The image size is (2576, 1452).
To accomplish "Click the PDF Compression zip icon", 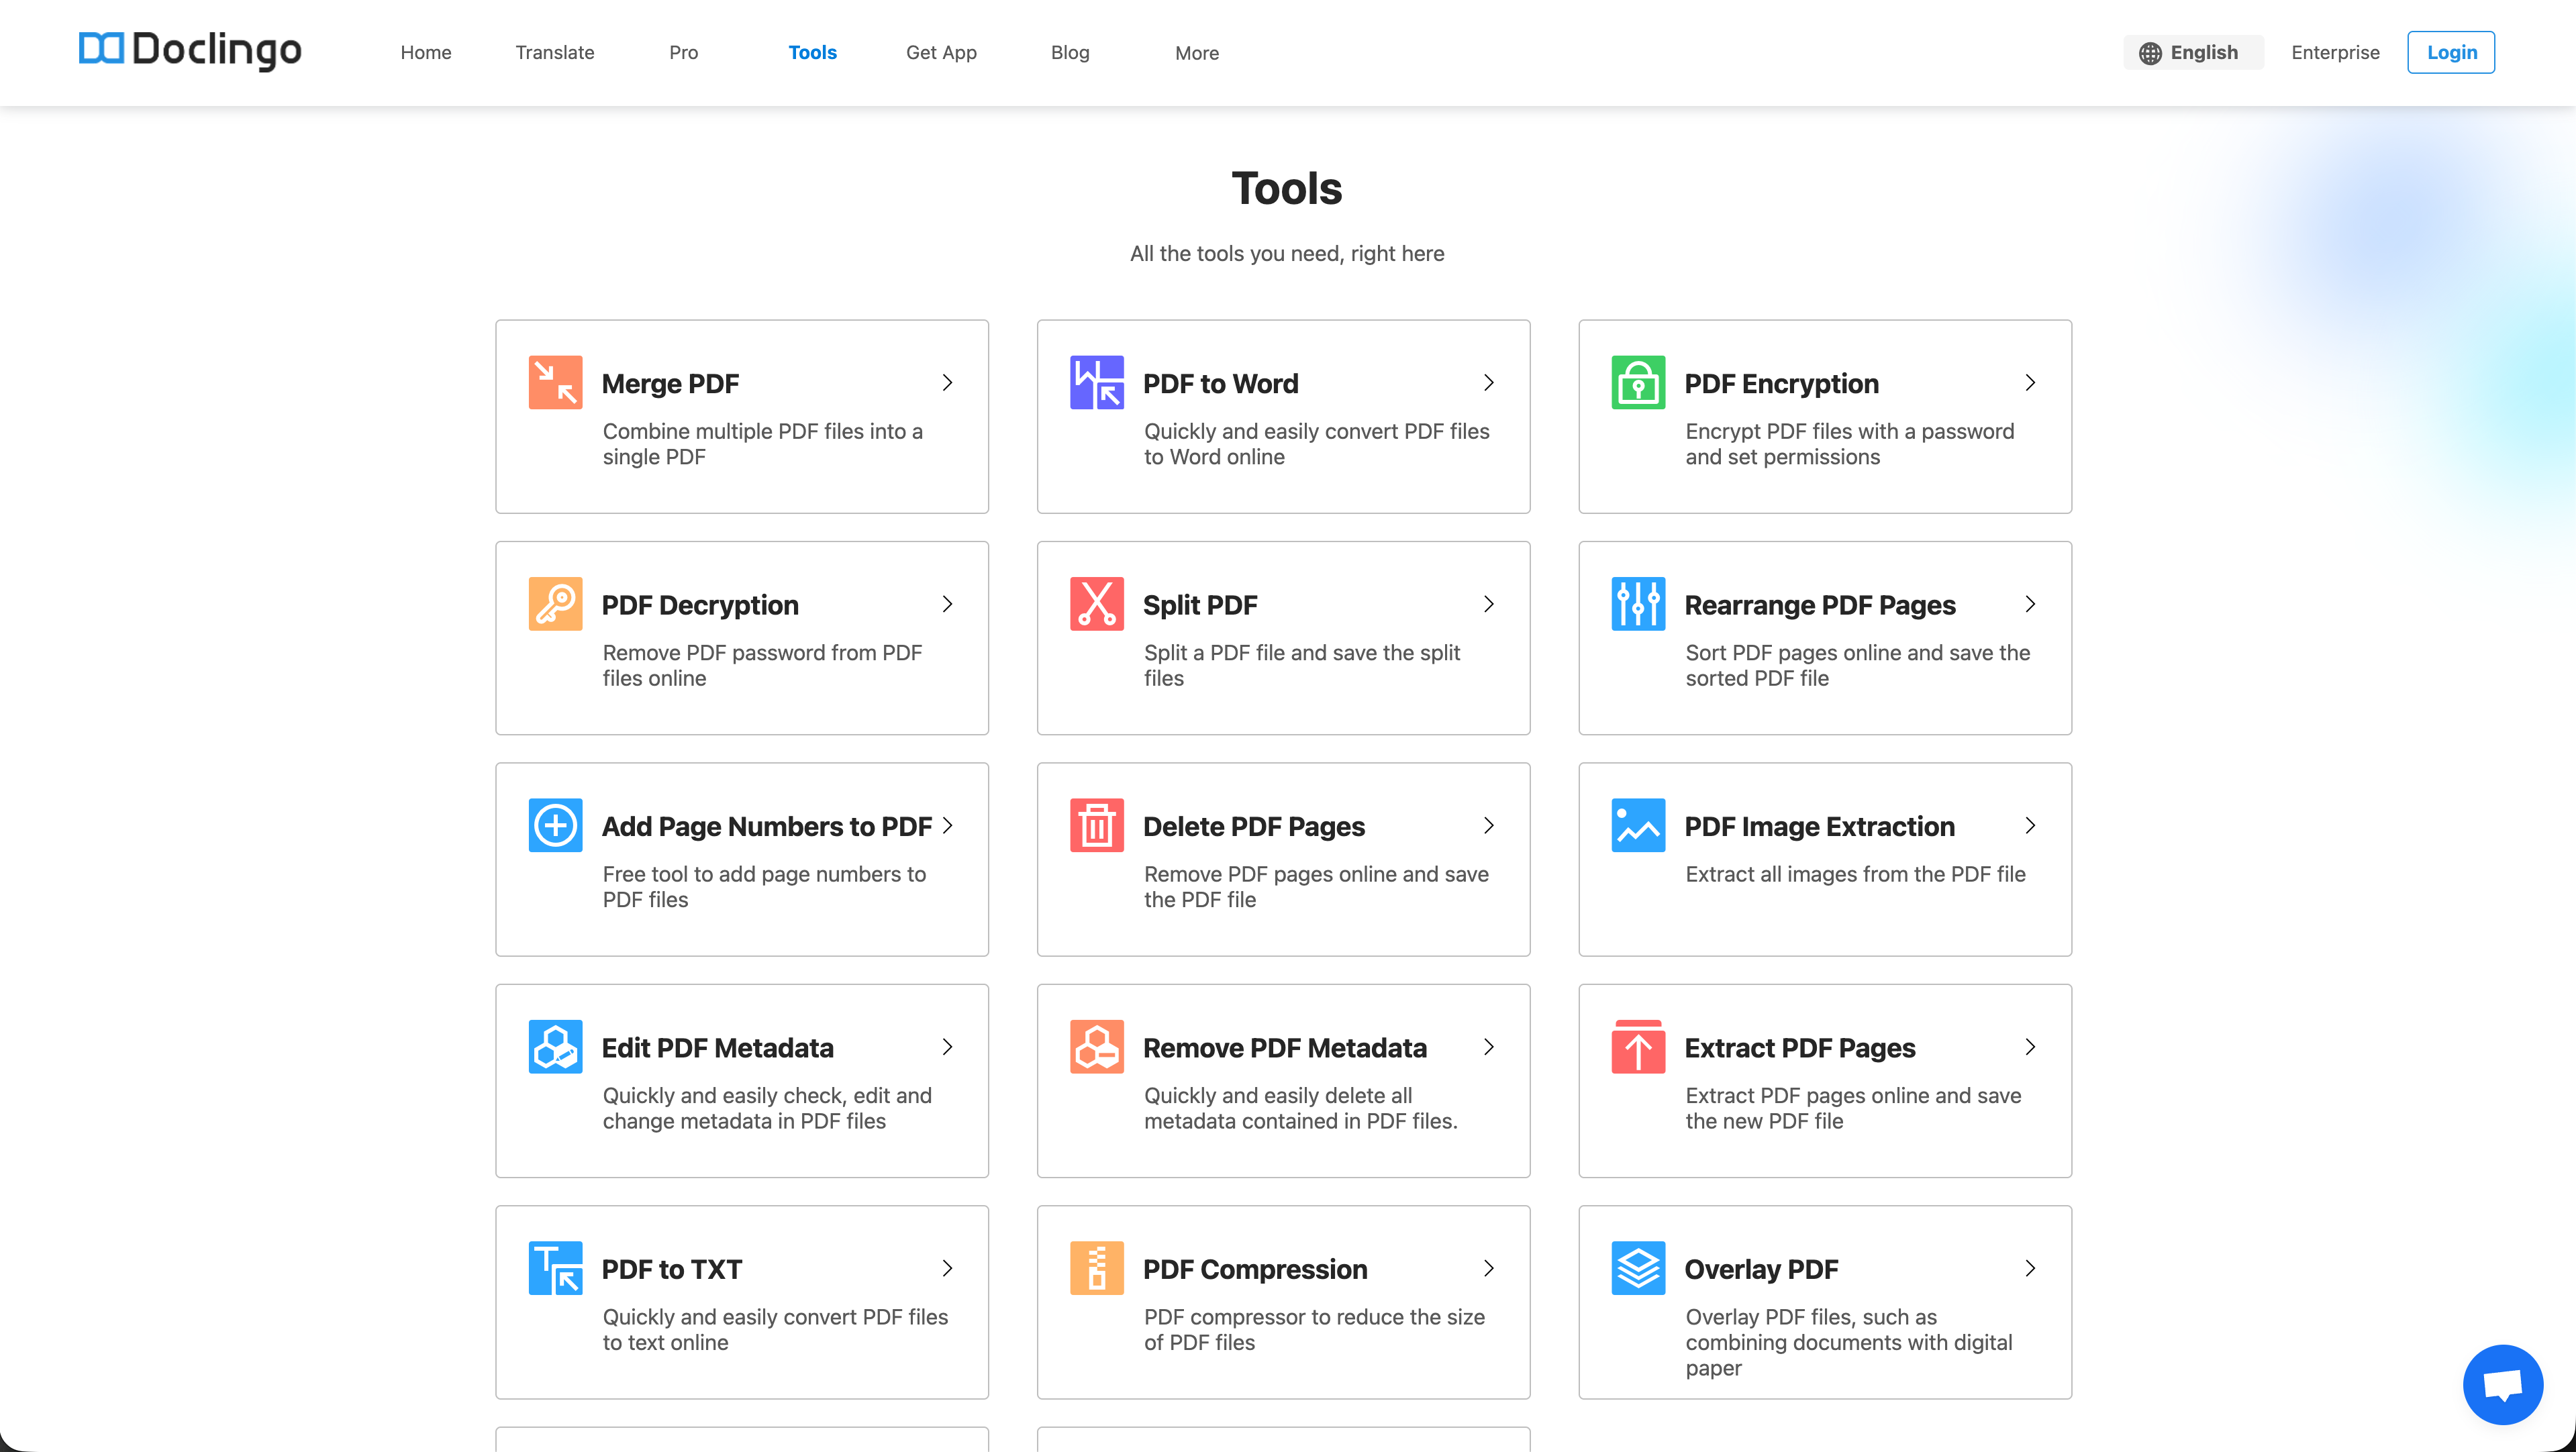I will (x=1096, y=1268).
